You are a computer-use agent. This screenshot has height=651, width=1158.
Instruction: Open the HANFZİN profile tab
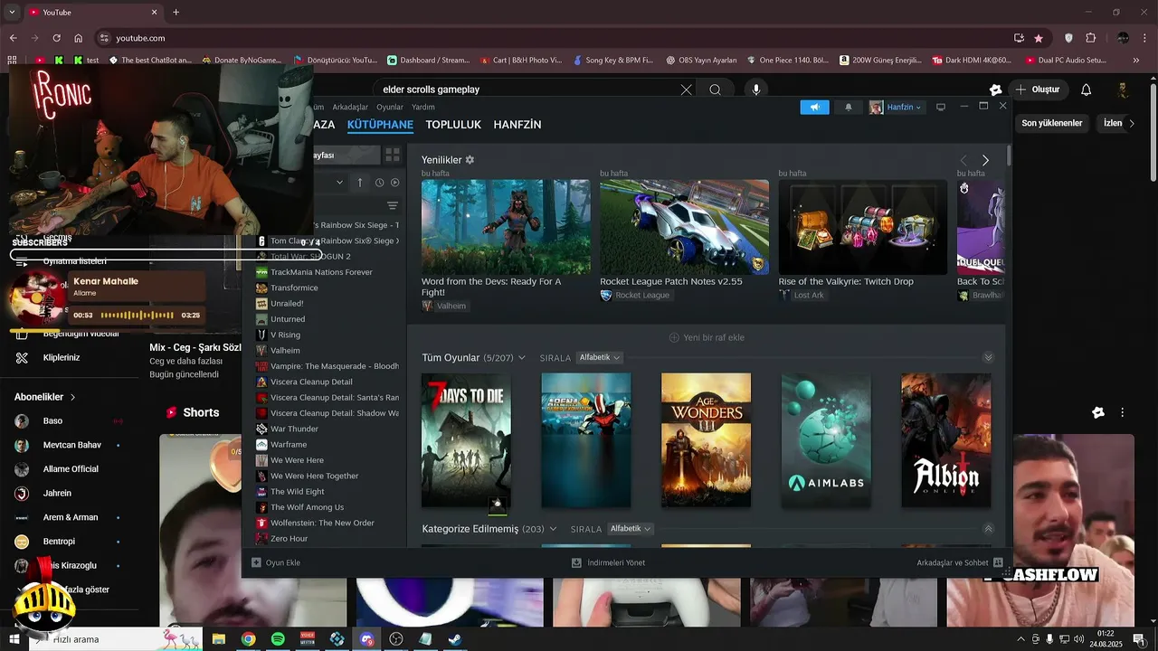point(517,125)
